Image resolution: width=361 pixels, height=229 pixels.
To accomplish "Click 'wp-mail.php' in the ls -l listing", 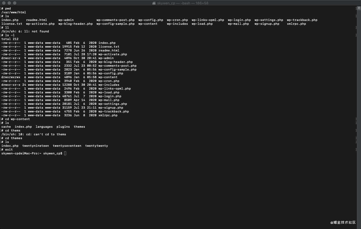I will pos(109,100).
